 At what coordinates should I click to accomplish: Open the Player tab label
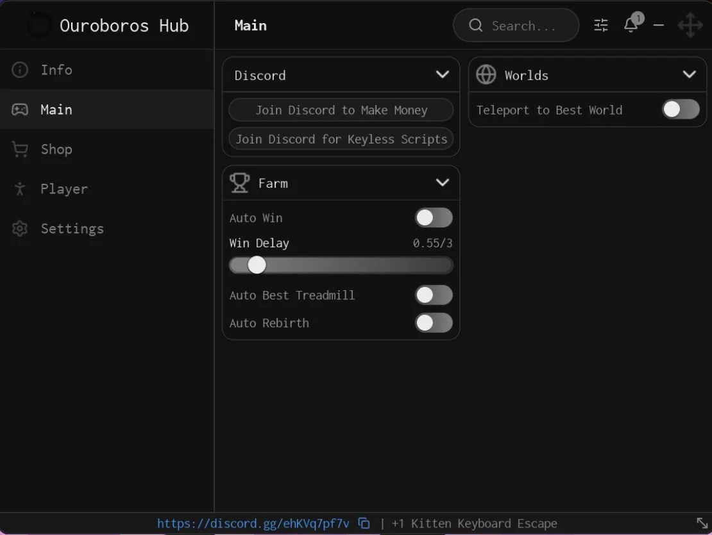tap(64, 189)
